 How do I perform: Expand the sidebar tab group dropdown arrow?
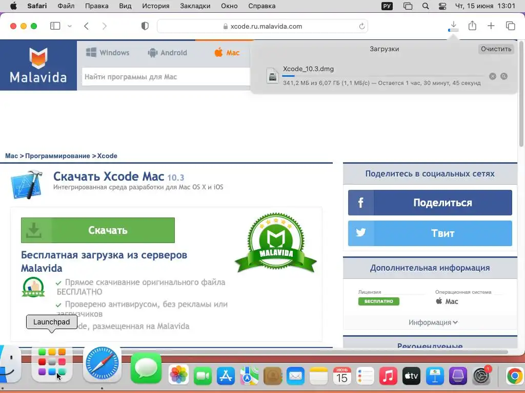(70, 26)
